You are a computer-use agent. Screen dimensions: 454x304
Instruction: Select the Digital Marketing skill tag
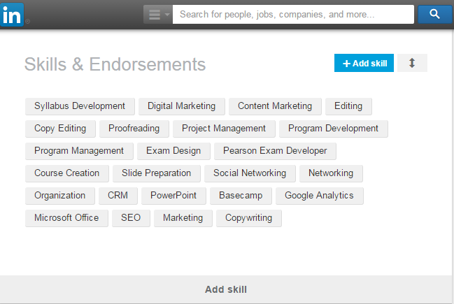point(182,106)
